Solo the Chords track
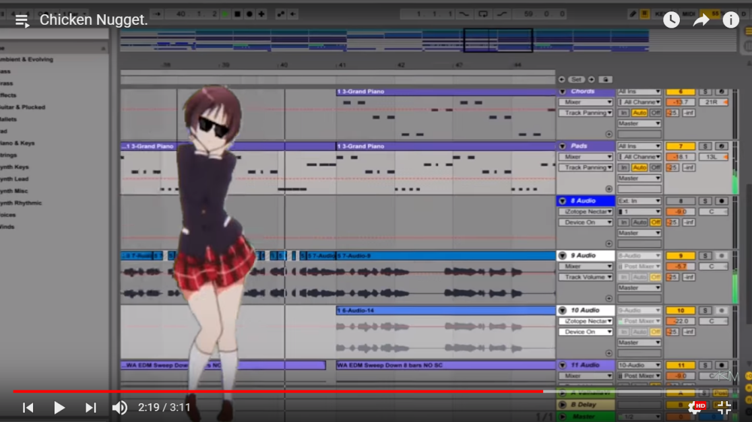Screen dimensions: 752x422 (705, 92)
